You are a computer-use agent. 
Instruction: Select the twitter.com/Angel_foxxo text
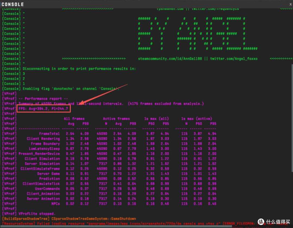pyautogui.click(x=234, y=59)
